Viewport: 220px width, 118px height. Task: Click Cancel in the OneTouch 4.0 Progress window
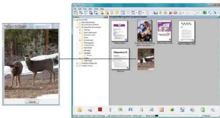click(32, 102)
